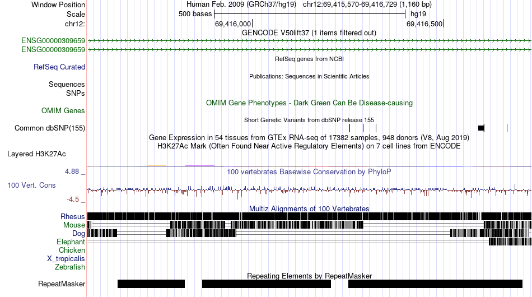Click the GTEx Gene Expression title
This screenshot has height=297, width=532.
pyautogui.click(x=309, y=137)
